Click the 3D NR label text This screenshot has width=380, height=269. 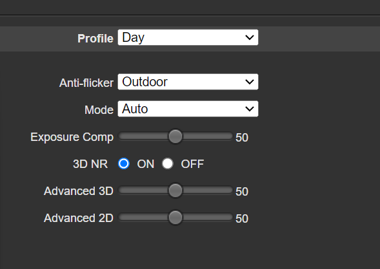(90, 164)
